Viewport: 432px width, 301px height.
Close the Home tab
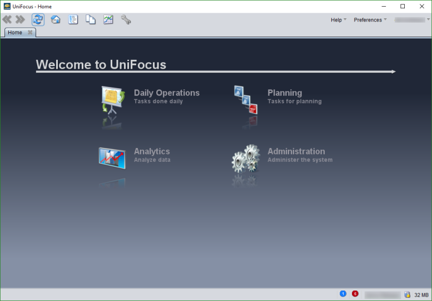[x=30, y=32]
